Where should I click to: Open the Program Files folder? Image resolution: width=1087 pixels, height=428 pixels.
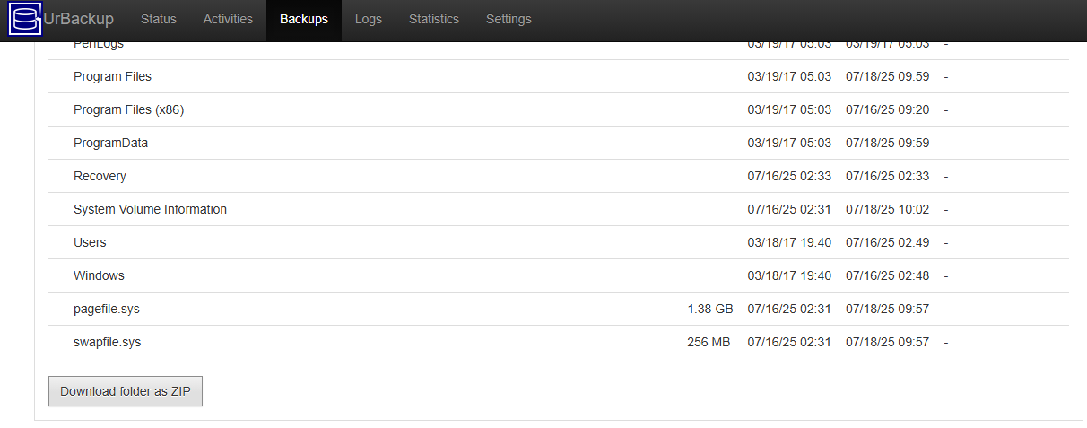point(112,76)
